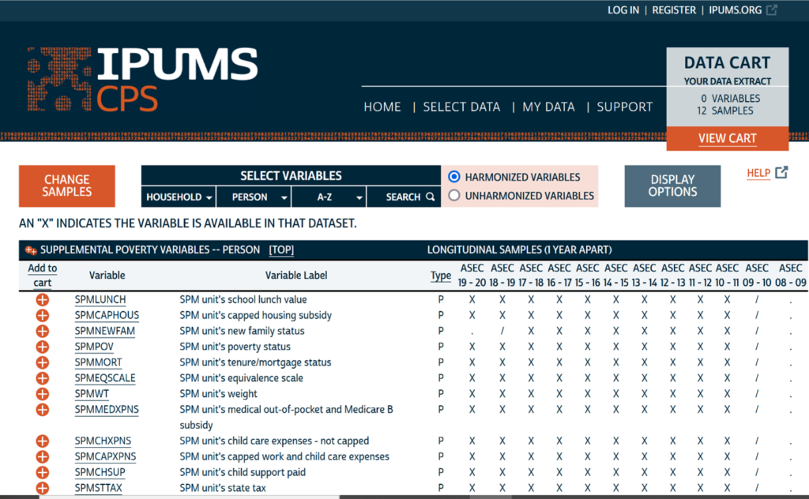Add SPMCAPHOUS variable to cart

[x=43, y=316]
